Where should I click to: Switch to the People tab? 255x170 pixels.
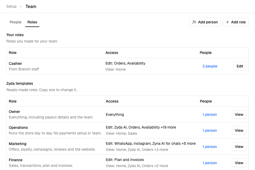click(x=15, y=22)
